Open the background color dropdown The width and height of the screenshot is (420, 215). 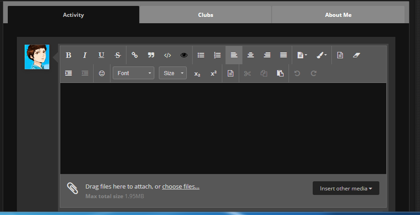302,55
